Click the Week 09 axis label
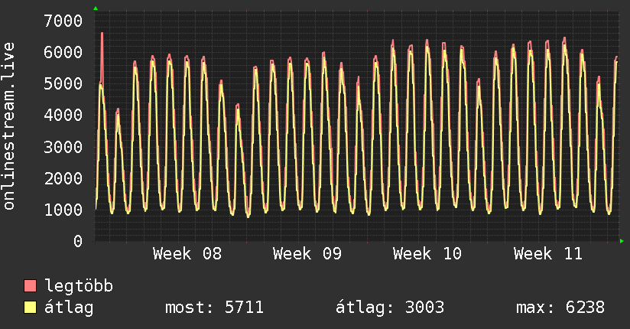Screen dimensions: 630x329 (x=307, y=254)
